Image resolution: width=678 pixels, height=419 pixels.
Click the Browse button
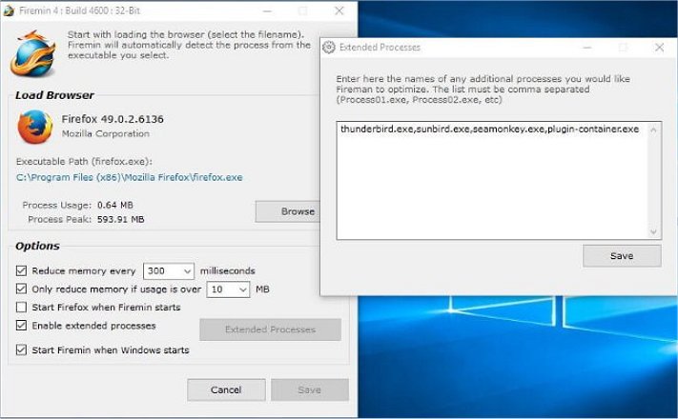(288, 211)
